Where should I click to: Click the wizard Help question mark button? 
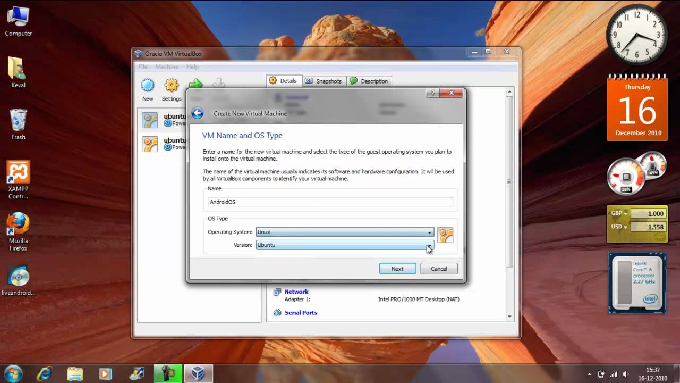tap(432, 93)
